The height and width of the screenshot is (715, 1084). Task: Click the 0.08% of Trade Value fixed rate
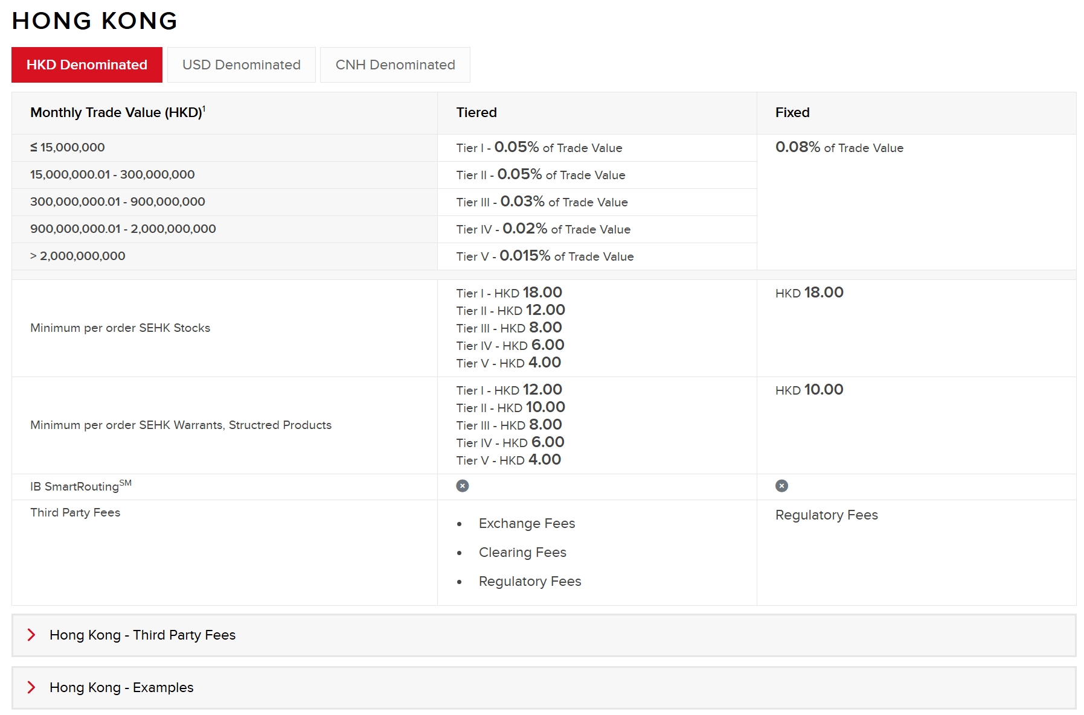[839, 147]
